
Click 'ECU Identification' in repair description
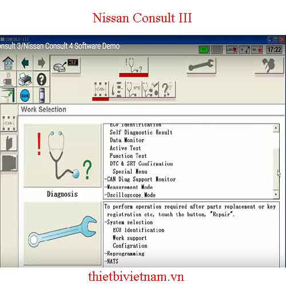[x=138, y=230]
